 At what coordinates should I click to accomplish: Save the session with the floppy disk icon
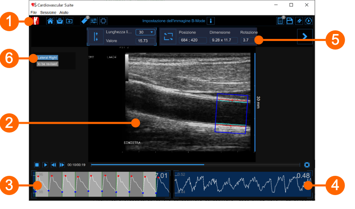(x=290, y=21)
